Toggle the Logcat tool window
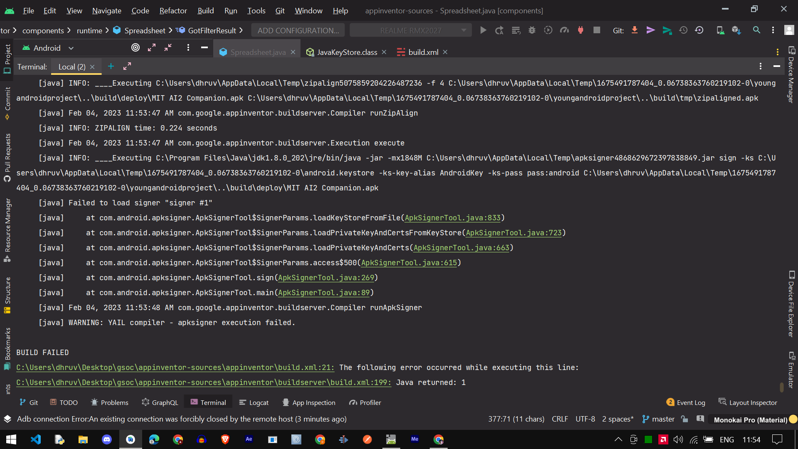The width and height of the screenshot is (798, 449). pyautogui.click(x=254, y=402)
